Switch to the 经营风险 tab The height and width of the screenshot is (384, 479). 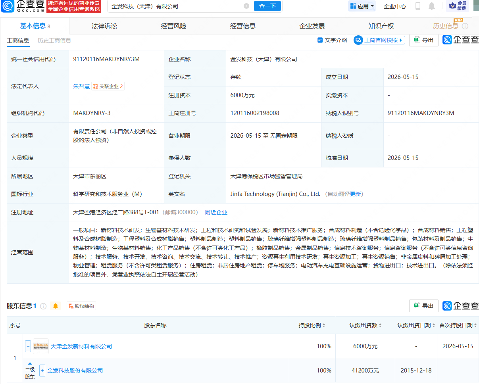(x=173, y=26)
